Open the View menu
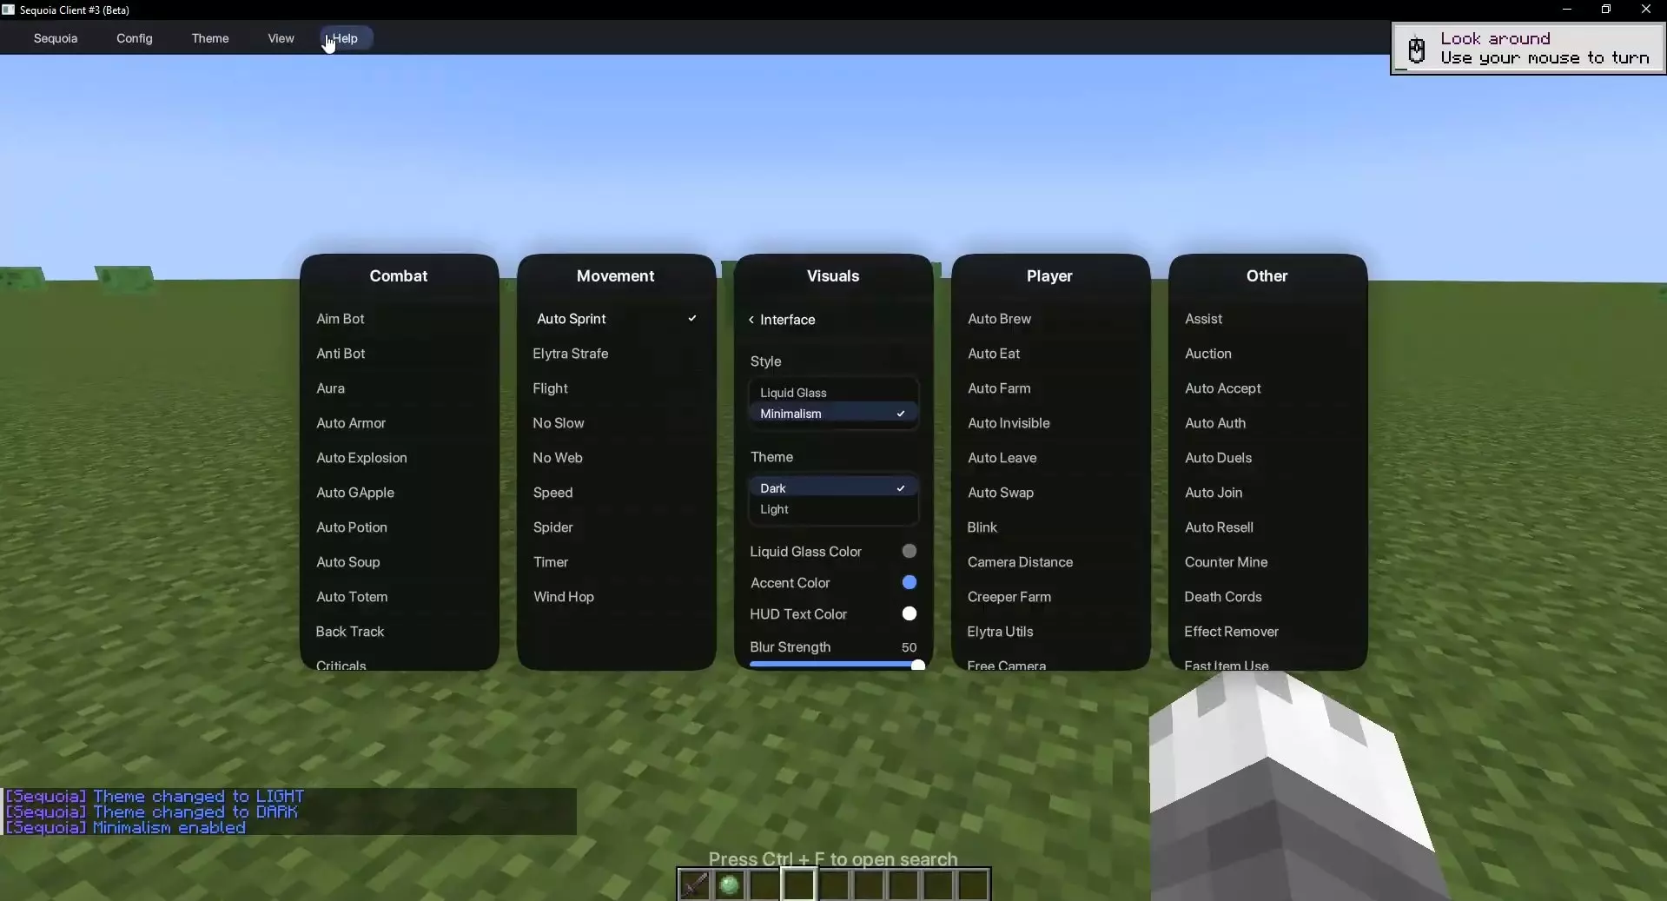Image resolution: width=1667 pixels, height=901 pixels. 281,38
